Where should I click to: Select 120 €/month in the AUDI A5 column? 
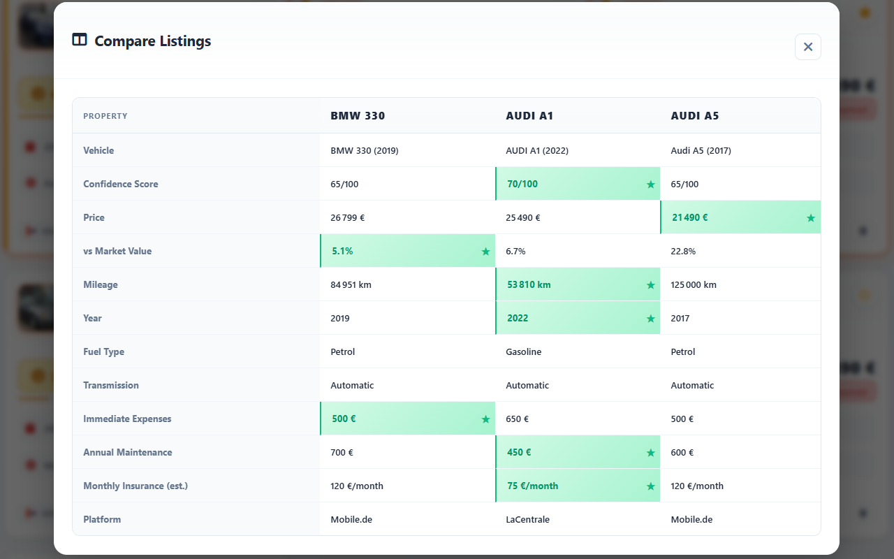pos(697,486)
